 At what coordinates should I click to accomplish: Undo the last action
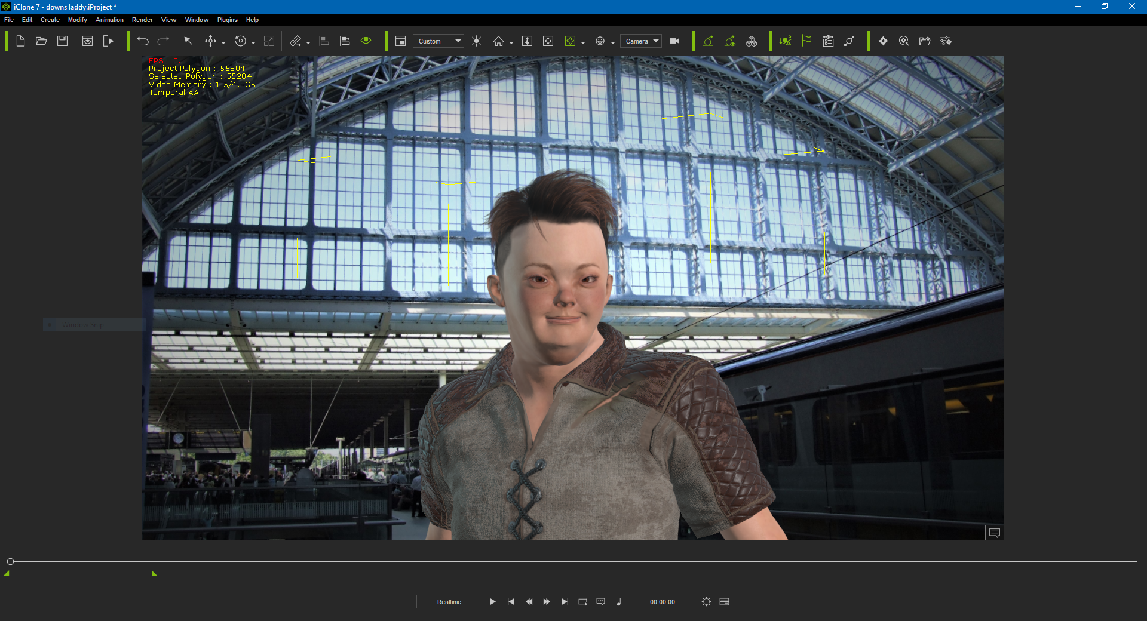point(143,41)
